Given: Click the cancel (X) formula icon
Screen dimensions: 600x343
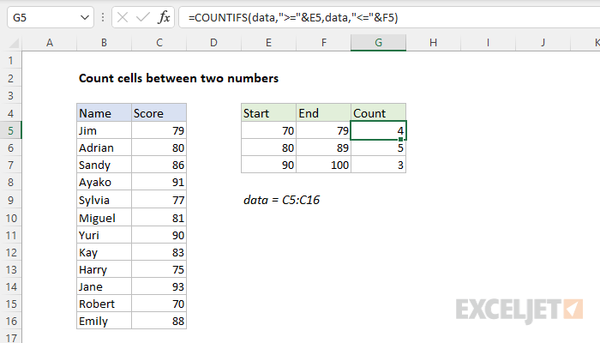Looking at the screenshot, I should pyautogui.click(x=123, y=17).
